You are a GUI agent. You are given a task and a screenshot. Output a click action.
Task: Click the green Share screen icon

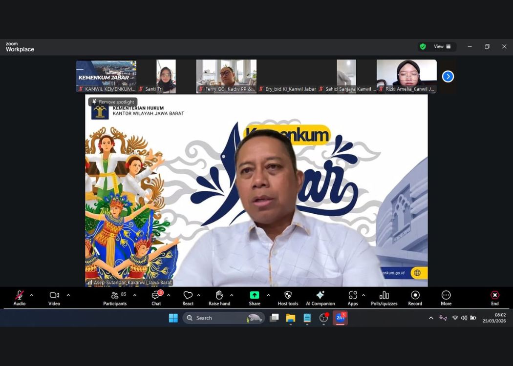255,296
